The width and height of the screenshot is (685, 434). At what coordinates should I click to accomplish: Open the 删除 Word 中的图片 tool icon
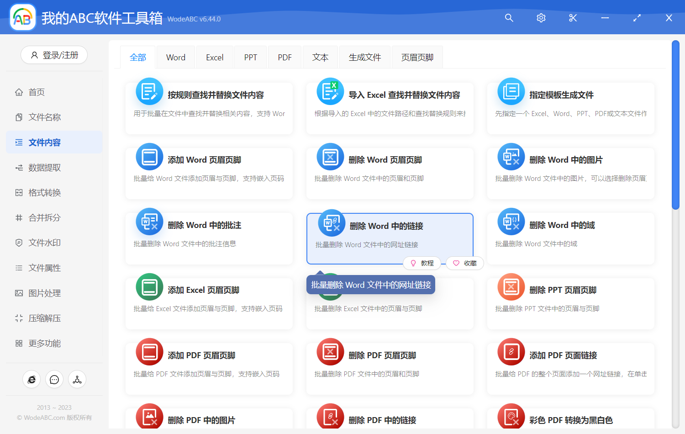(511, 156)
